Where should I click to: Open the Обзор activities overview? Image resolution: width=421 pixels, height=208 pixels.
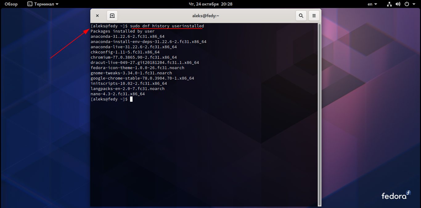pyautogui.click(x=11, y=4)
